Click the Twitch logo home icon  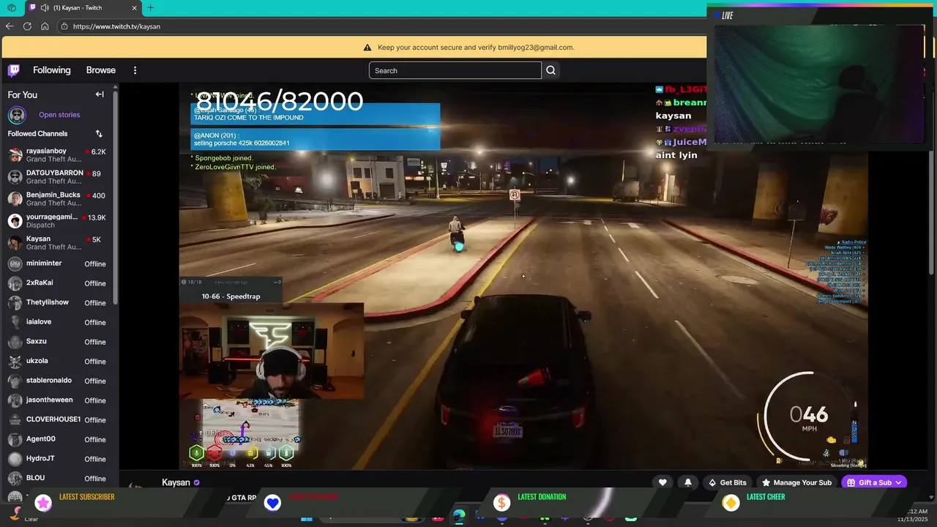[14, 70]
